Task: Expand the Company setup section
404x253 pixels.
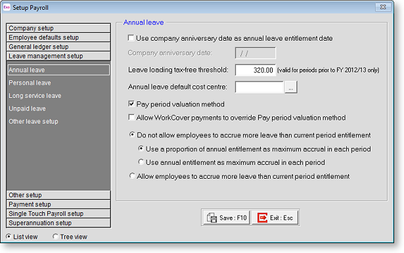Action: tap(58, 28)
